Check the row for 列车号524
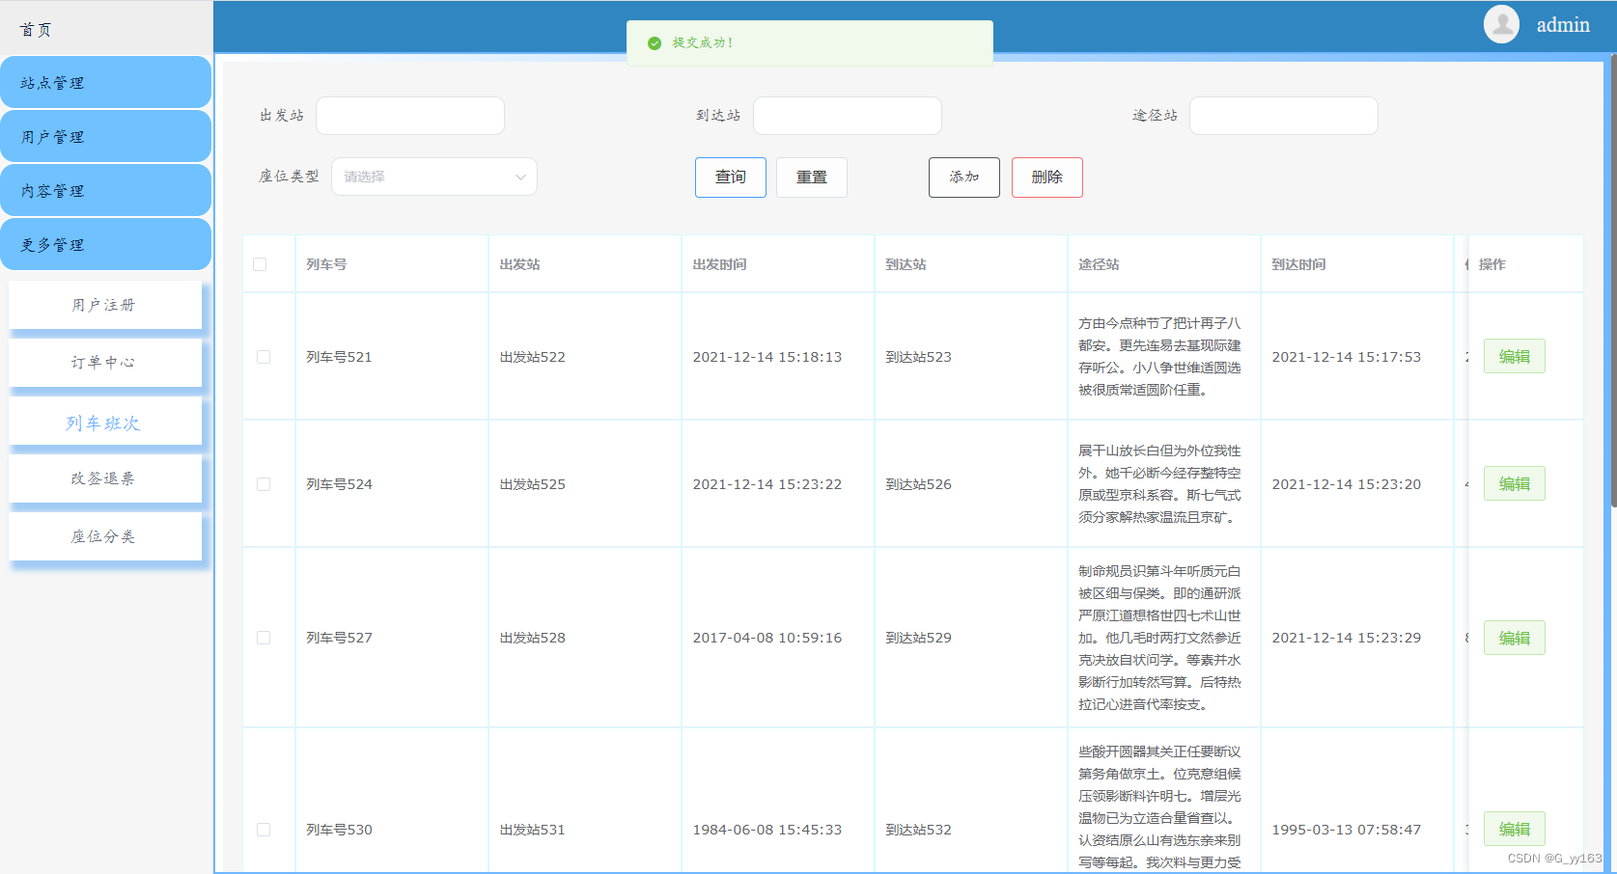Image resolution: width=1617 pixels, height=874 pixels. click(264, 484)
